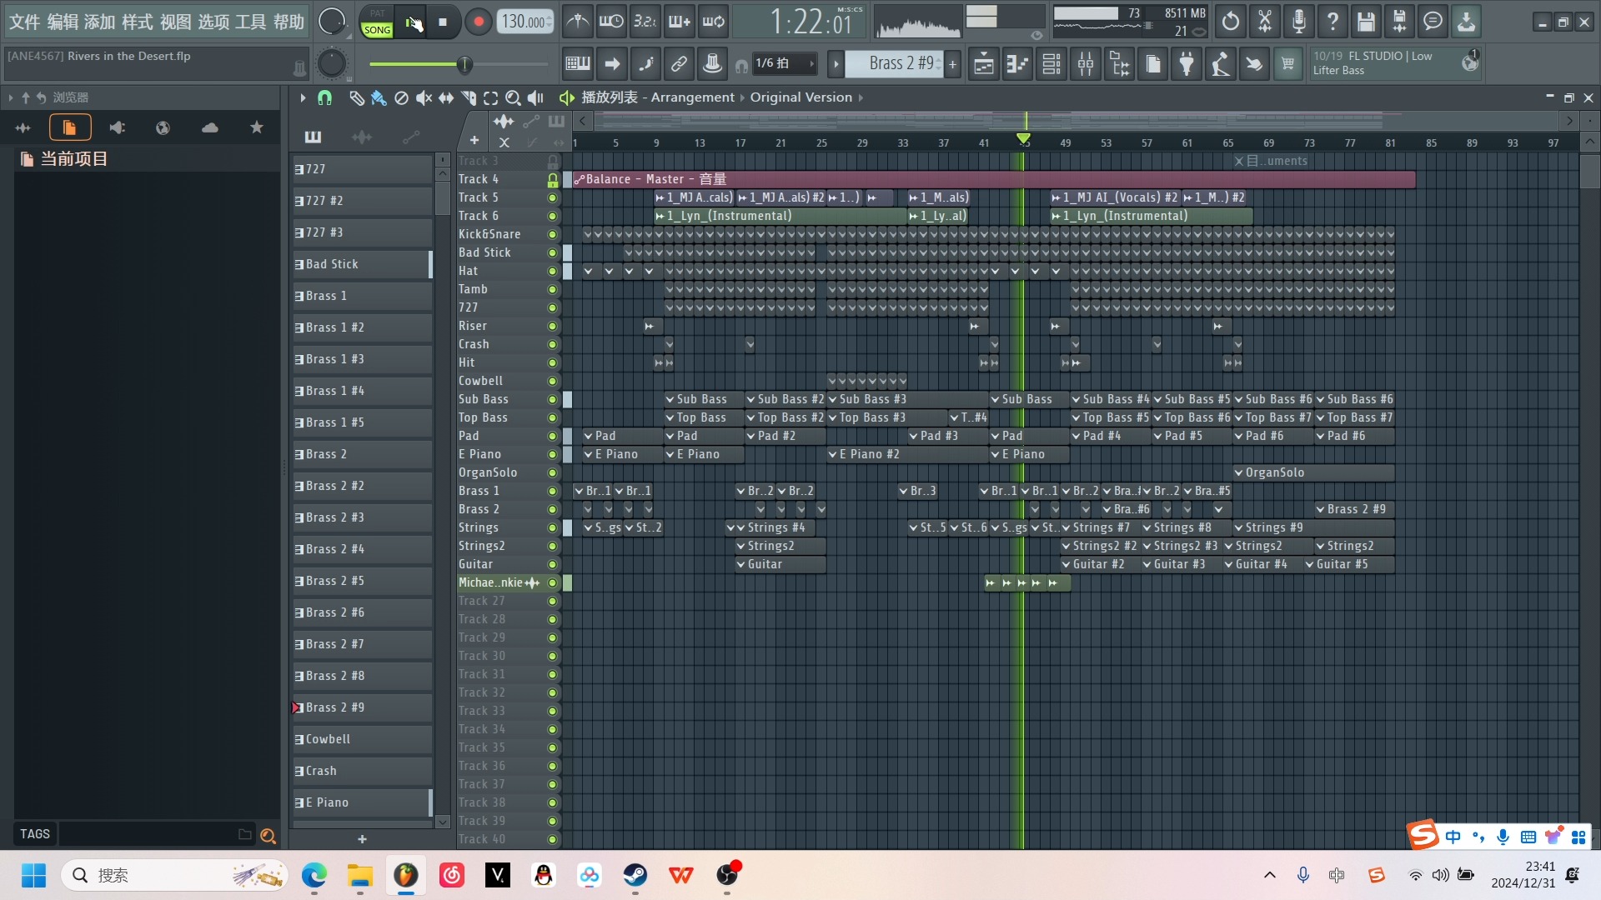1601x900 pixels.
Task: Open the playlist options arrow menu
Action: pos(303,98)
